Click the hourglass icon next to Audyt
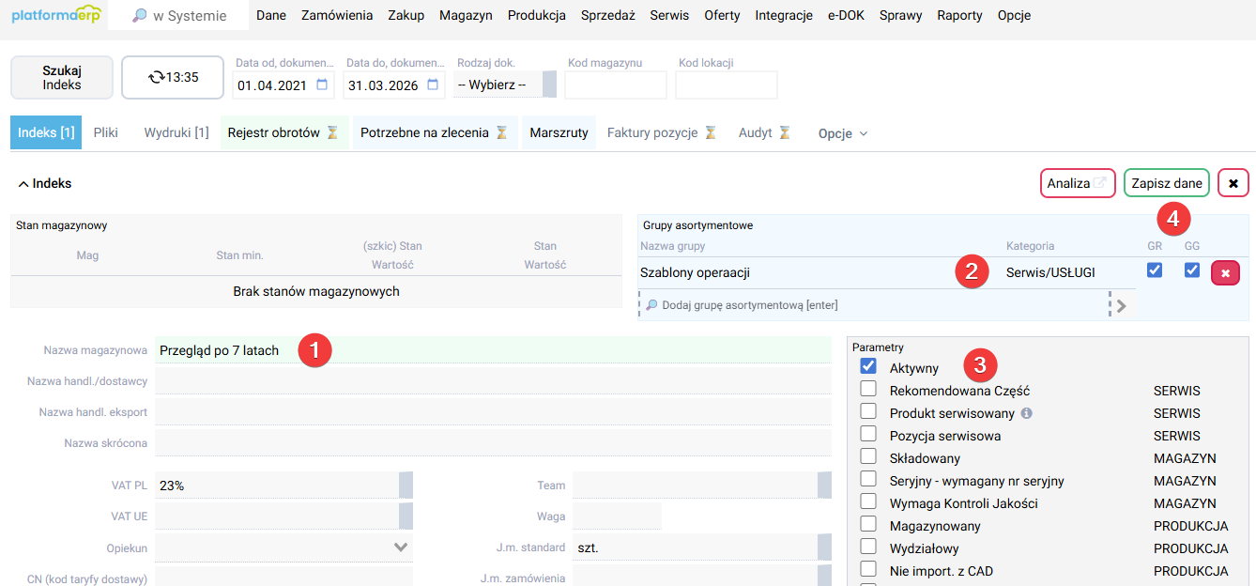Image resolution: width=1256 pixels, height=586 pixels. 785,132
